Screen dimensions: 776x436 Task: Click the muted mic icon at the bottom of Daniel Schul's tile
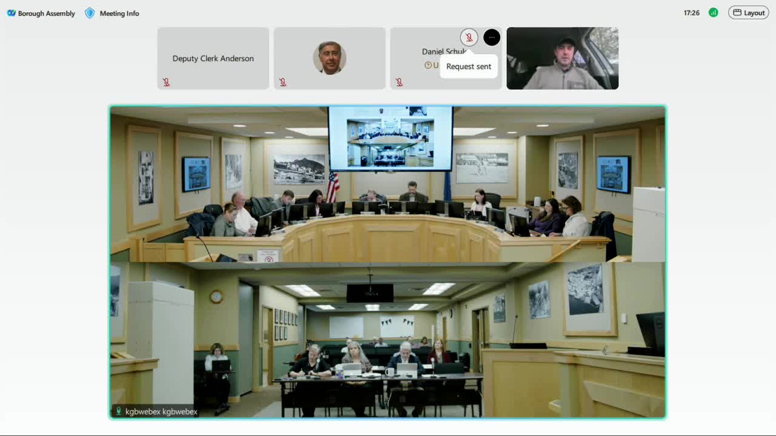[399, 82]
